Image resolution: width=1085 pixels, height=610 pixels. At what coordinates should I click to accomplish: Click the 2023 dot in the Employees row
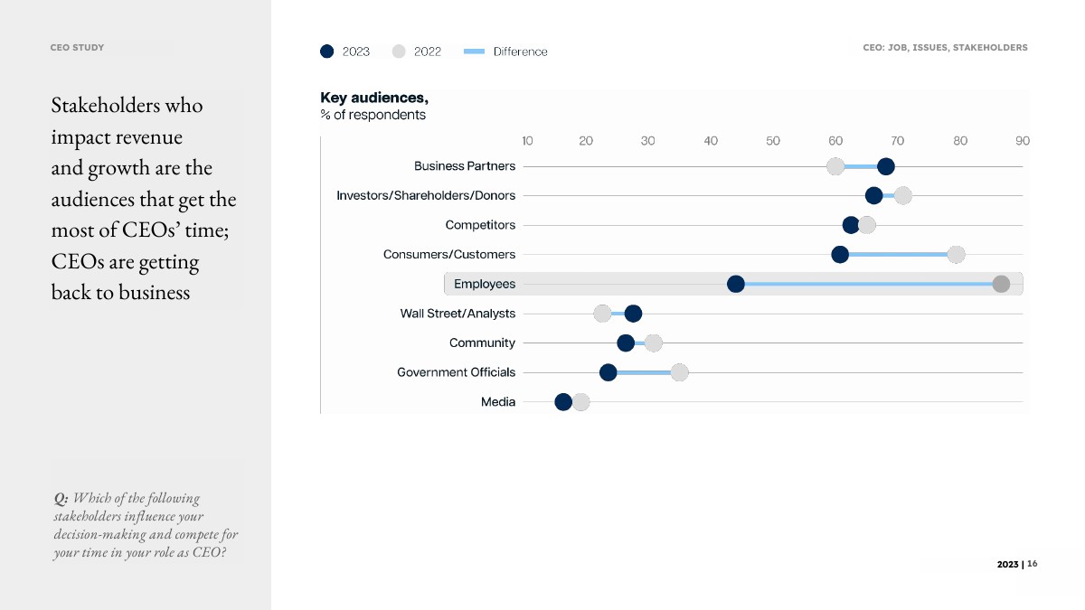[x=736, y=285]
